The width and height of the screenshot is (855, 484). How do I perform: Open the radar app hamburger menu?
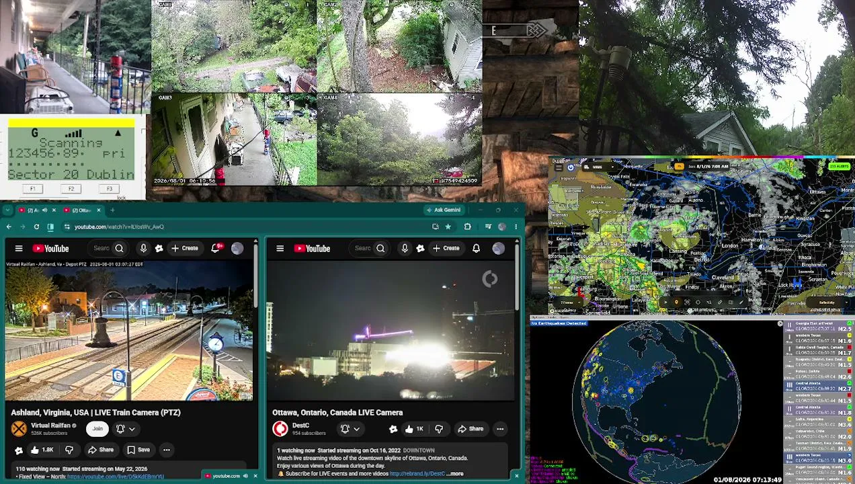tap(559, 167)
